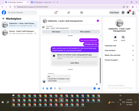Switch to Marketplace 2 beds tab

tap(43, 2)
